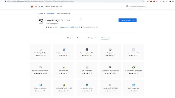This screenshot has width=175, height=98.
Task: Click the Image Downloader blue arrow icon
Action: point(40,85)
